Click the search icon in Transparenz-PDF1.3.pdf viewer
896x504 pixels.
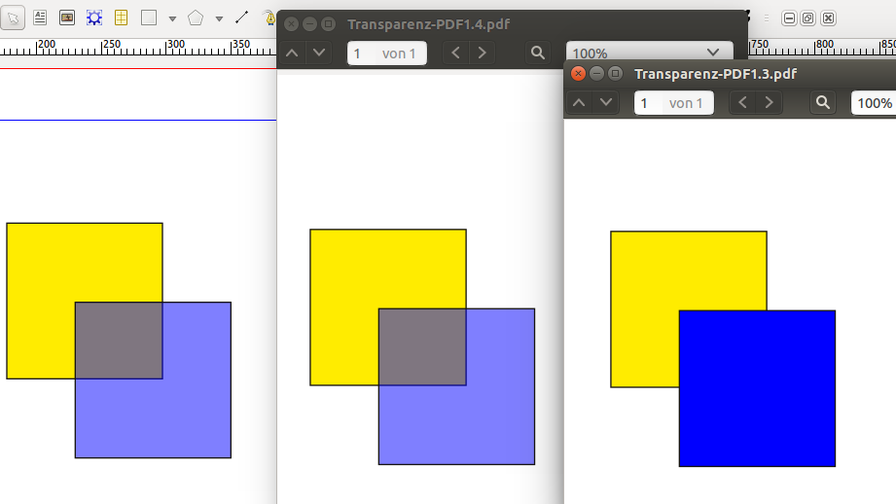[823, 102]
